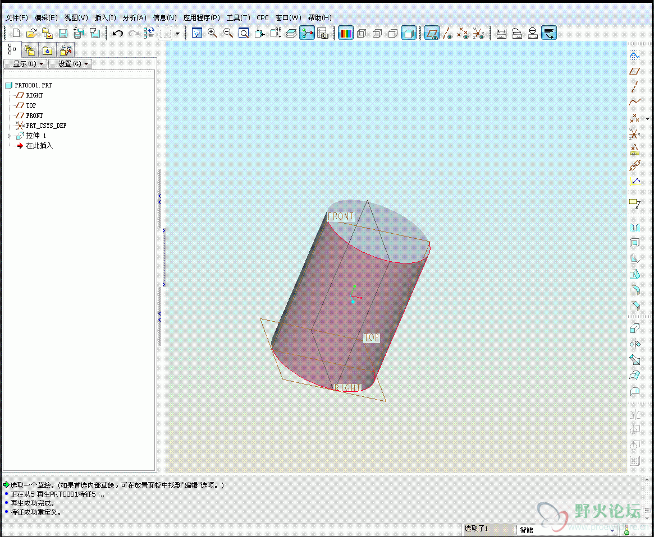Switch to the Model Tree navigator tab

pos(12,49)
